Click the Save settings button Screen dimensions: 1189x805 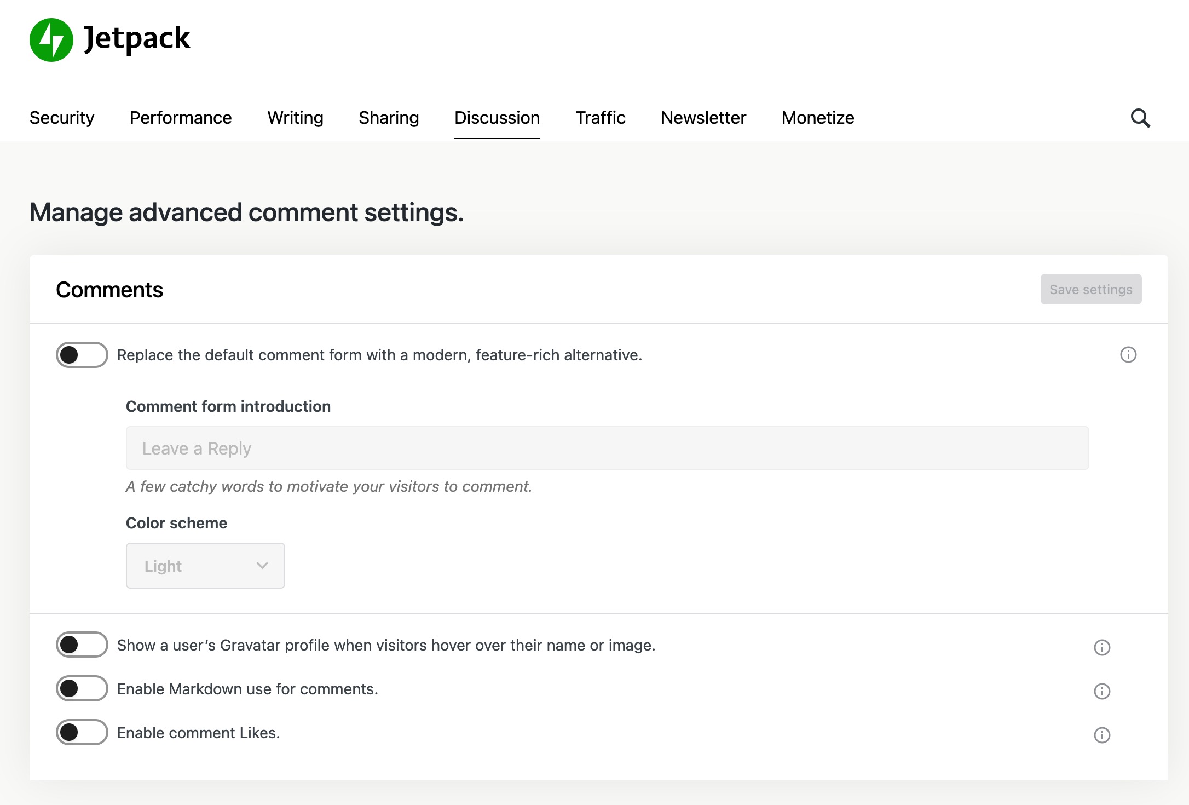(x=1091, y=289)
